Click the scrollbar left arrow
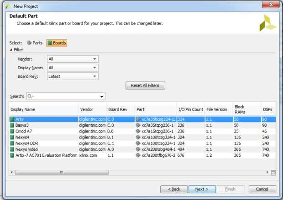The image size is (283, 200). point(12,172)
